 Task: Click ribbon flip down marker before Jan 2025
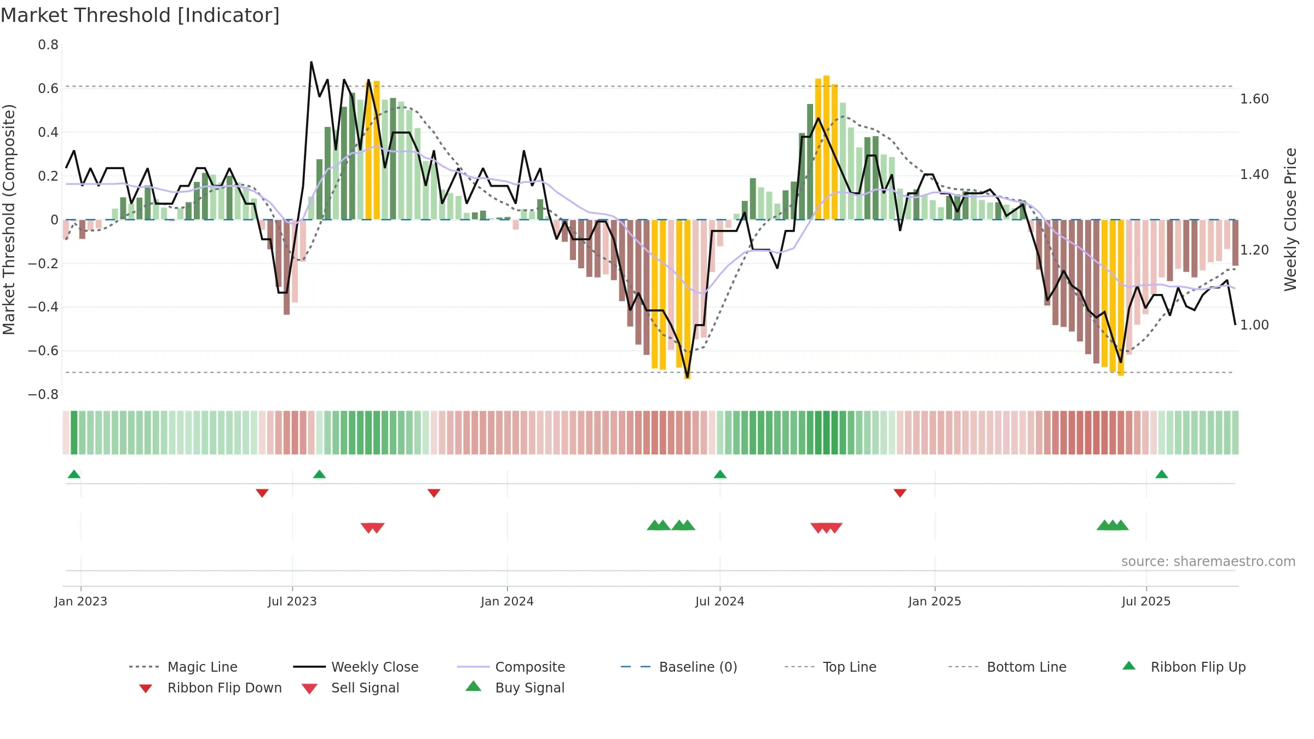coord(900,493)
